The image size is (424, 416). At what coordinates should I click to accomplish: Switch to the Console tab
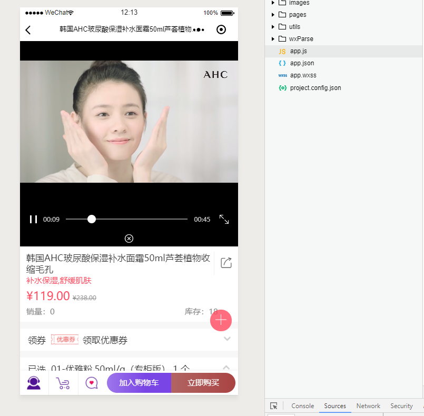[x=302, y=405]
